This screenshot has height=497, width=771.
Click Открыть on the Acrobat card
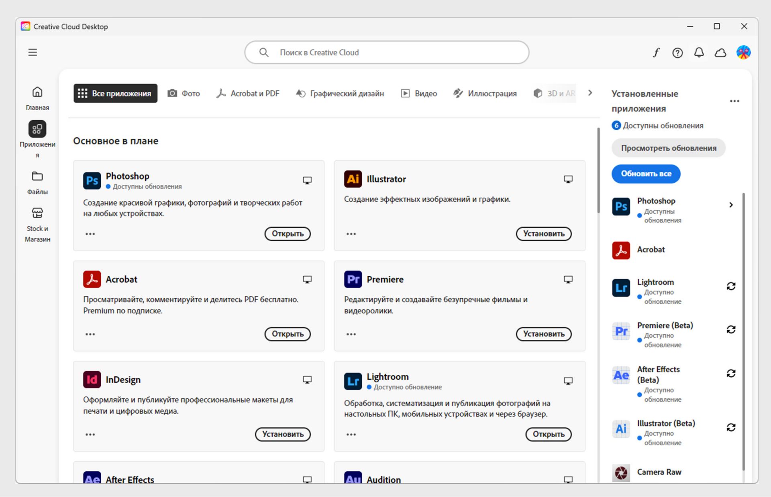coord(288,334)
